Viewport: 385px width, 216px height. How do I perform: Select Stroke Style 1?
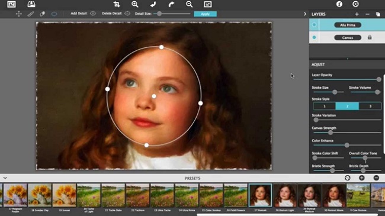[325, 106]
